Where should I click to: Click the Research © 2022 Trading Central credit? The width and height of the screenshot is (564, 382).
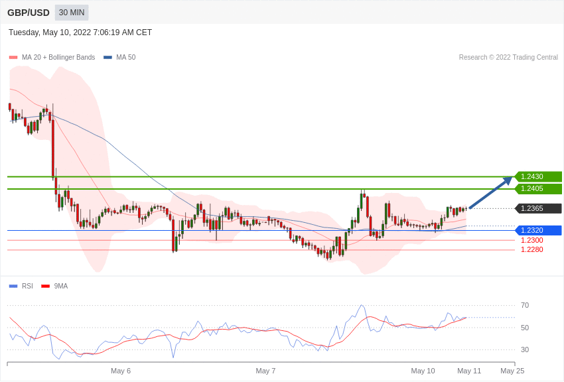(508, 58)
